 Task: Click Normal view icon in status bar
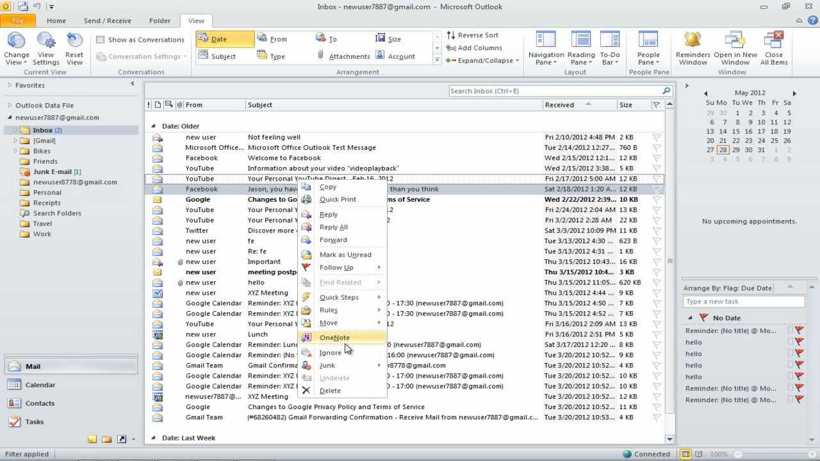pos(685,454)
